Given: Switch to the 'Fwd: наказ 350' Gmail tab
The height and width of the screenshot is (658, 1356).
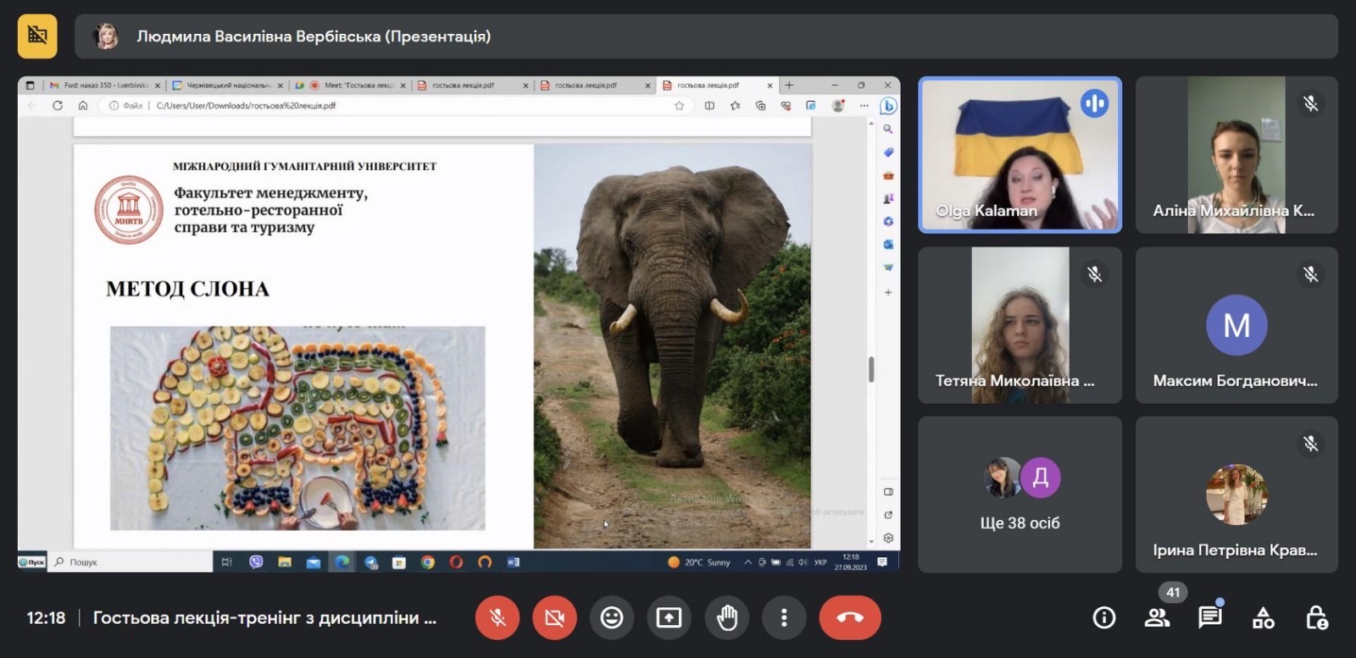Looking at the screenshot, I should [104, 86].
